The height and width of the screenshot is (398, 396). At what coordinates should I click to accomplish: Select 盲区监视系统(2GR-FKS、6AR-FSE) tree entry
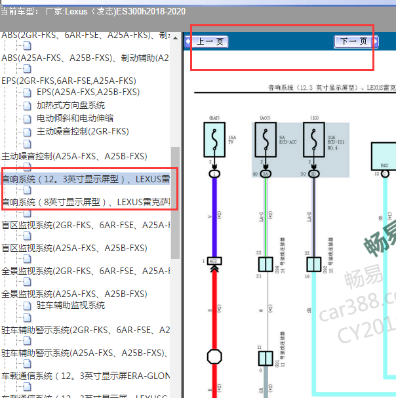tap(85, 225)
